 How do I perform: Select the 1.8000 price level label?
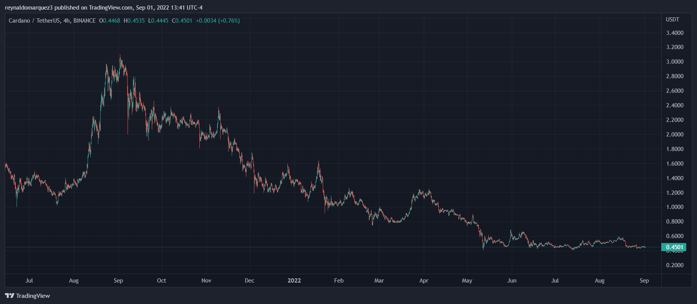tap(675, 149)
